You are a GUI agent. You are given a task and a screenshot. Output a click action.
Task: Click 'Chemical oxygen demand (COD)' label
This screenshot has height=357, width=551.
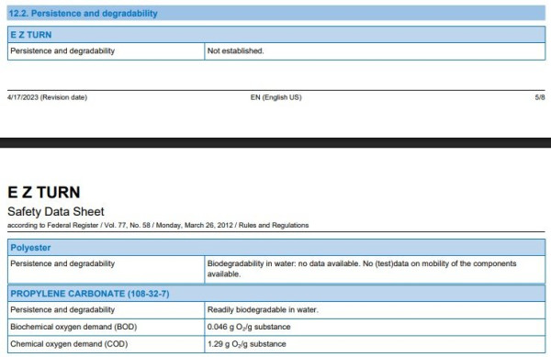69,344
